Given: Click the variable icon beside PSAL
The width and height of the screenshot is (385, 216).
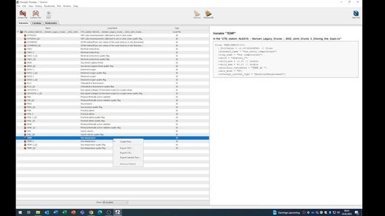Looking at the screenshot, I should (25, 110).
